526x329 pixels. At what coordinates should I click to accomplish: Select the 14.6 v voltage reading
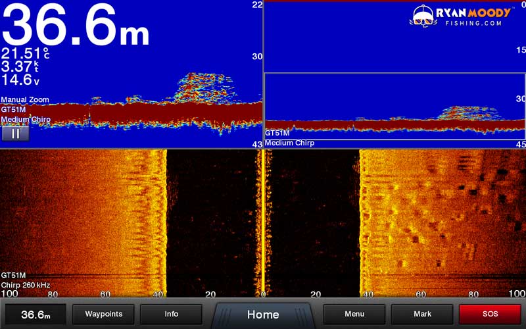20,80
